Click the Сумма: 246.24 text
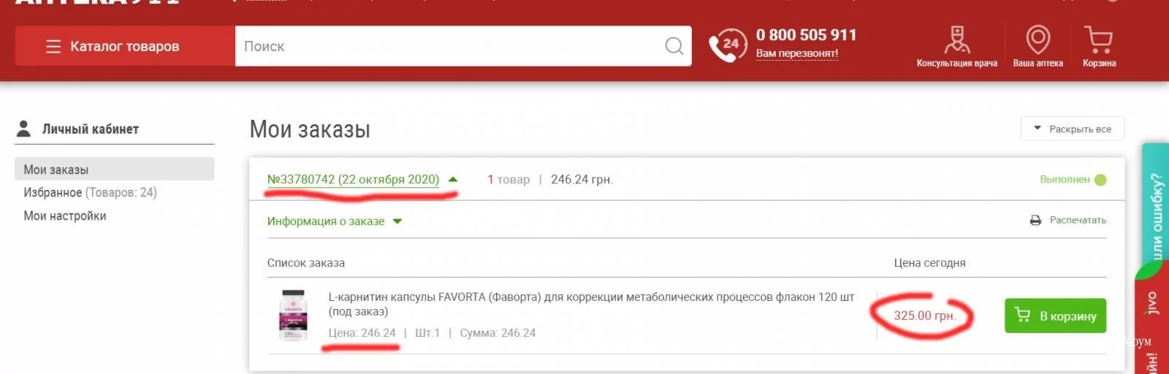 point(498,333)
